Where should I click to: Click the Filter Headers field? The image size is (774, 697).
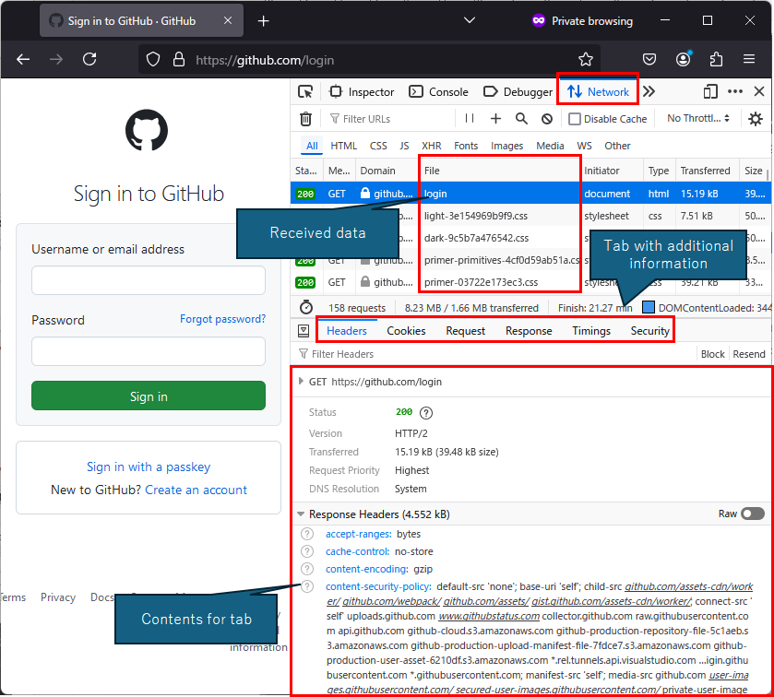[494, 354]
